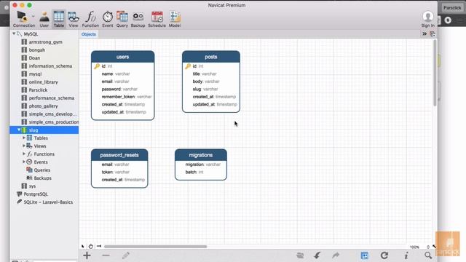Viewport: 466px width, 262px height.
Task: Click the double chevron expand icon
Action: (x=424, y=34)
